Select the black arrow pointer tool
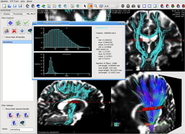The image size is (185, 134). [85, 6]
